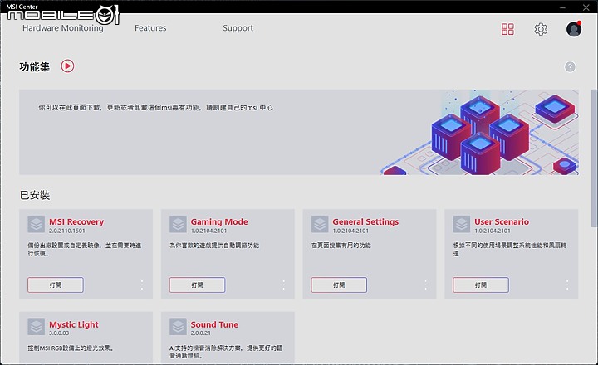Click the Gaming Mode layers icon
Viewport: 598px width, 365px height.
pos(178,224)
